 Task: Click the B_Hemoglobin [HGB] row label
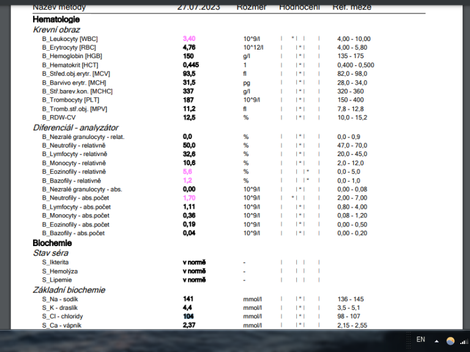72,56
